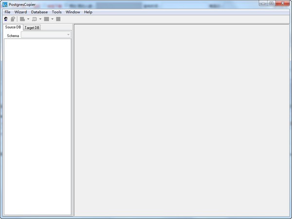Image resolution: width=292 pixels, height=219 pixels.
Task: Open the last dropdown arrow in the toolbar
Action: click(52, 19)
